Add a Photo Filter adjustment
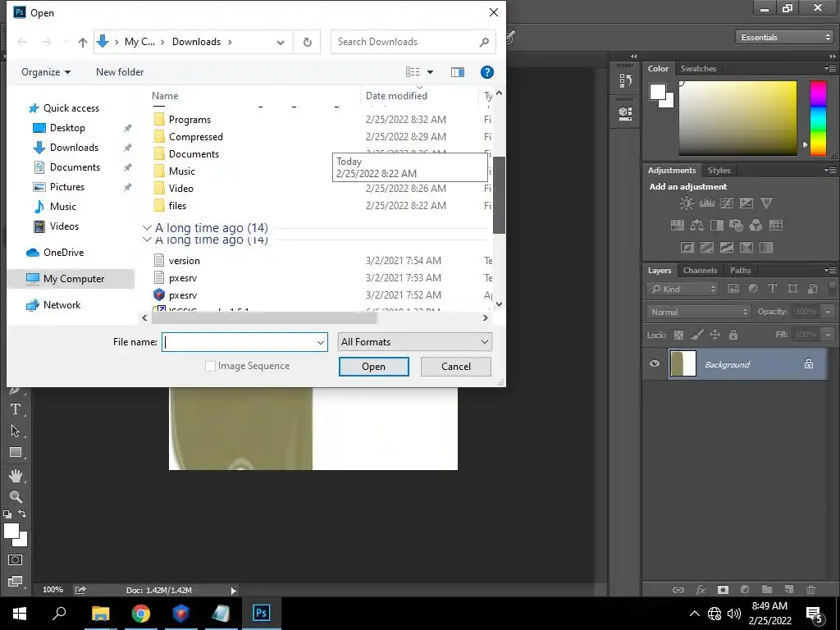Viewport: 840px width, 630px height. pyautogui.click(x=736, y=225)
